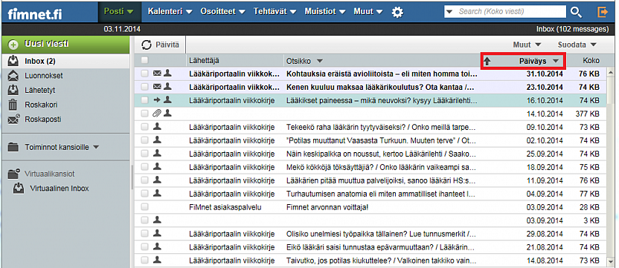The image size is (619, 268).
Task: Open the settings gear icon
Action: (397, 12)
